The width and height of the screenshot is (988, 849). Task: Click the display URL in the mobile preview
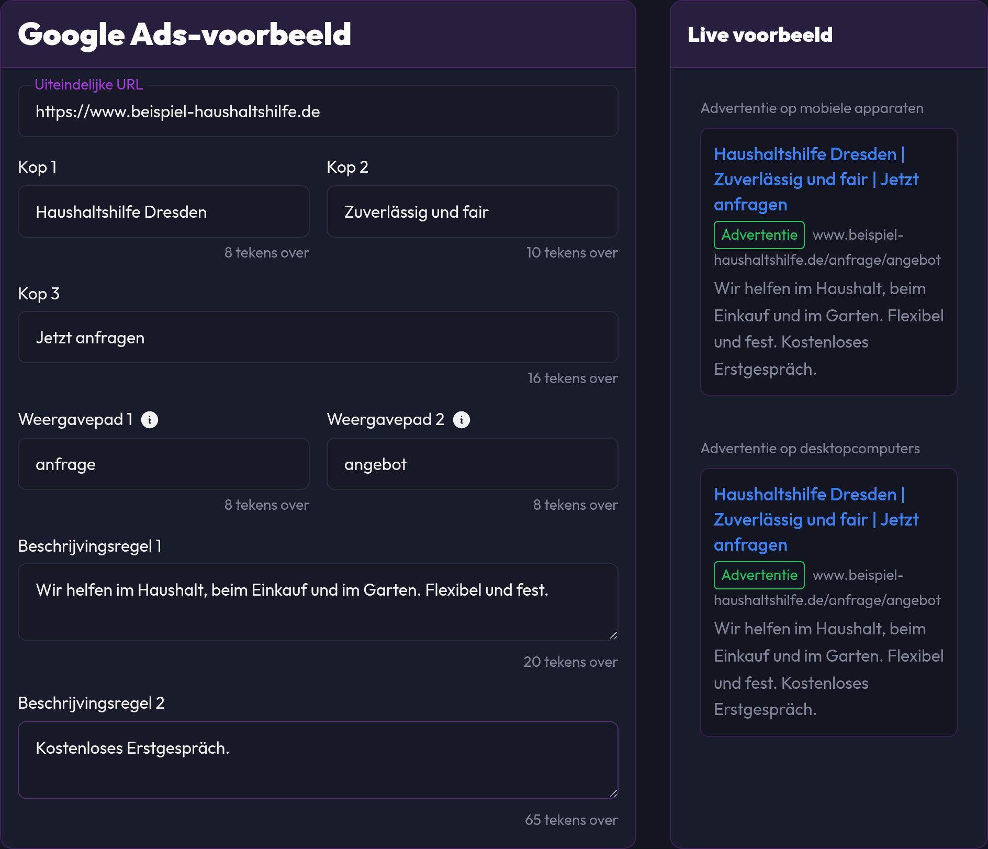click(827, 248)
